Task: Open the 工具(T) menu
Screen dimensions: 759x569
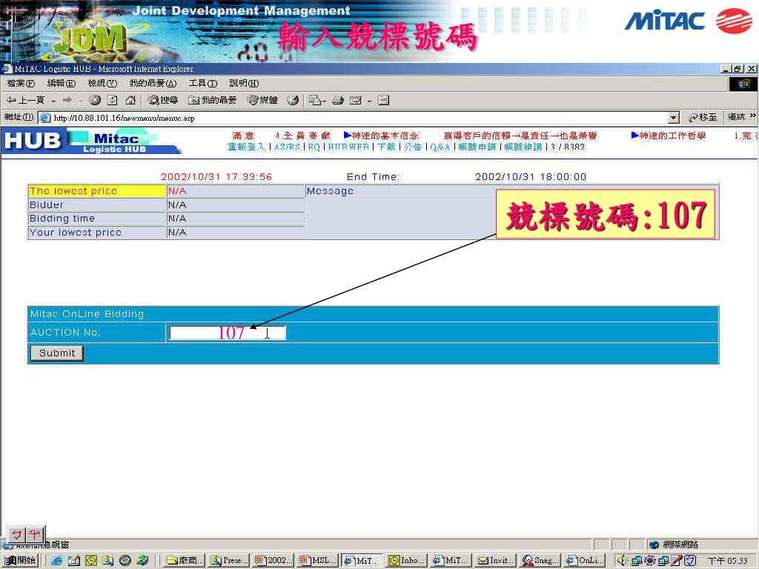Action: click(203, 83)
